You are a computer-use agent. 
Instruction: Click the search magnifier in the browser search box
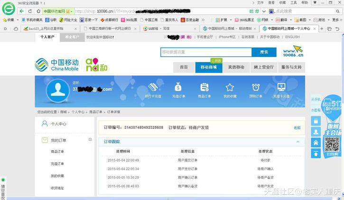click(338, 11)
